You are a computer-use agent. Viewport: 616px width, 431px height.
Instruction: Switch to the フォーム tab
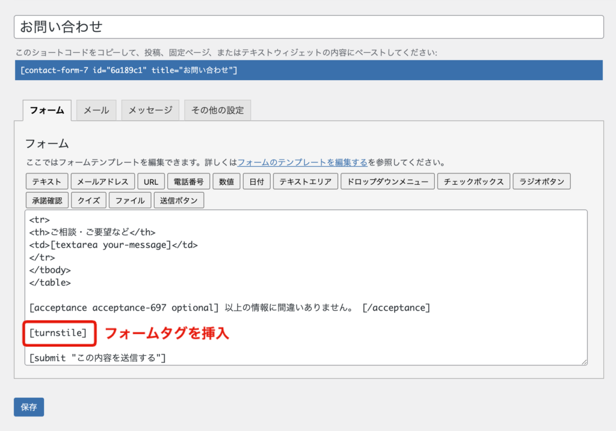pos(47,110)
